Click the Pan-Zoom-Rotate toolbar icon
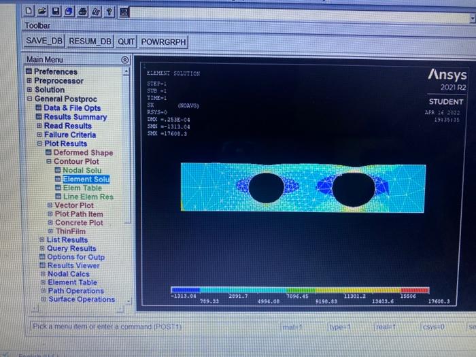 (69, 12)
